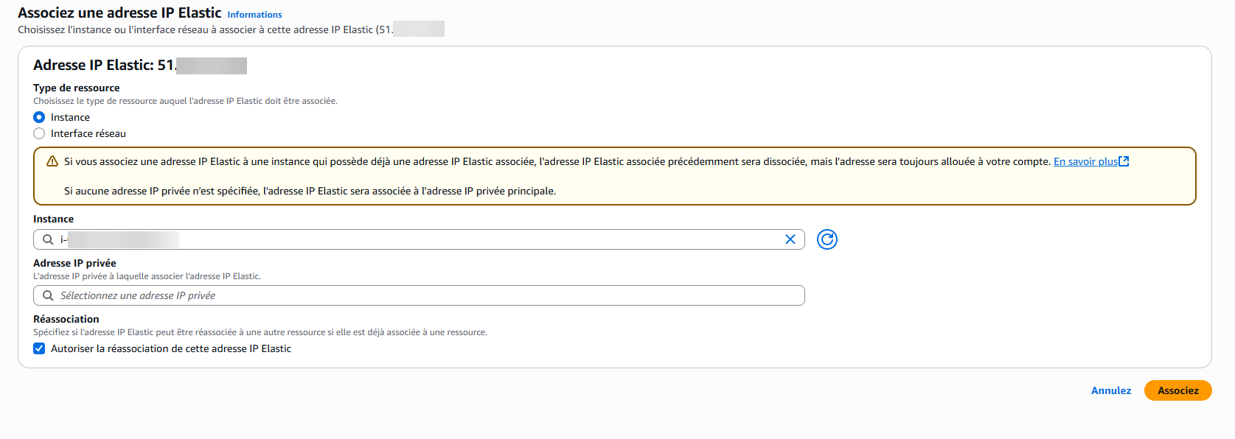The width and height of the screenshot is (1235, 439).
Task: Select the Interface réseau radio button
Action: click(x=39, y=133)
